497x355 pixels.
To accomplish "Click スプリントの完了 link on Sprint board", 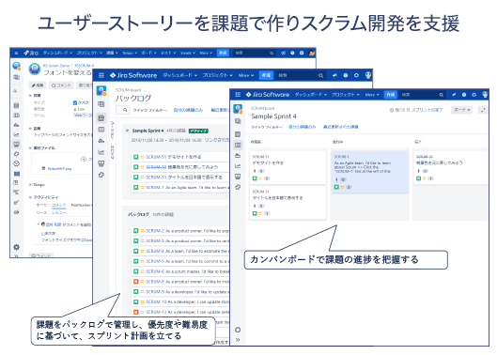I will (x=427, y=110).
